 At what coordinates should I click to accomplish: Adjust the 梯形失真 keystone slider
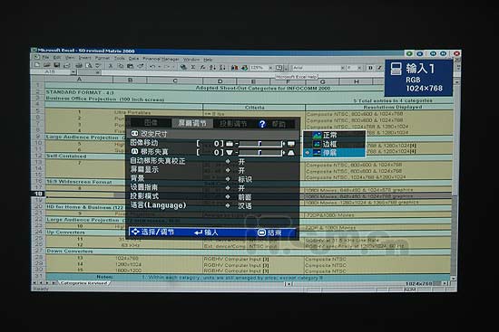point(260,153)
